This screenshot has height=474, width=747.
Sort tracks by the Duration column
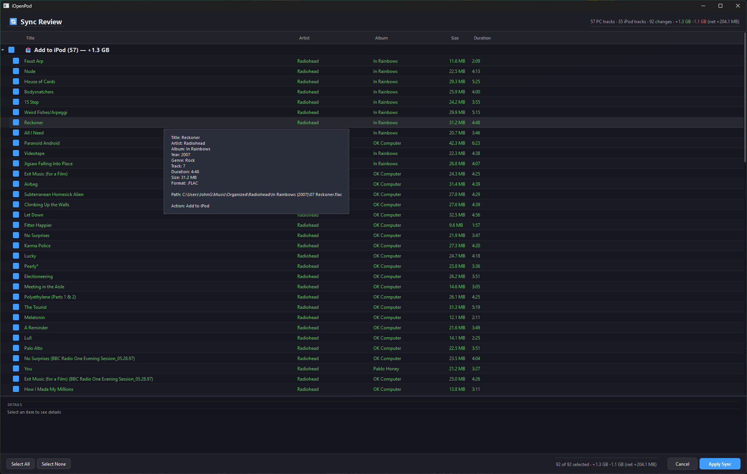(x=482, y=38)
